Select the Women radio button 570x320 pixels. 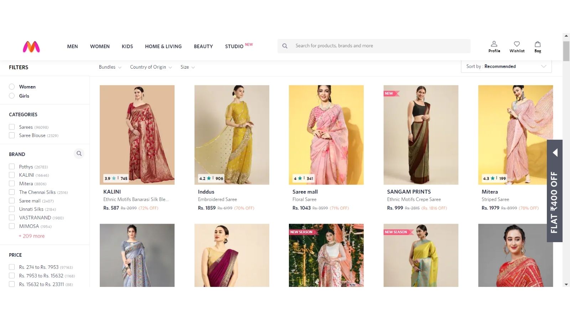[x=12, y=86]
